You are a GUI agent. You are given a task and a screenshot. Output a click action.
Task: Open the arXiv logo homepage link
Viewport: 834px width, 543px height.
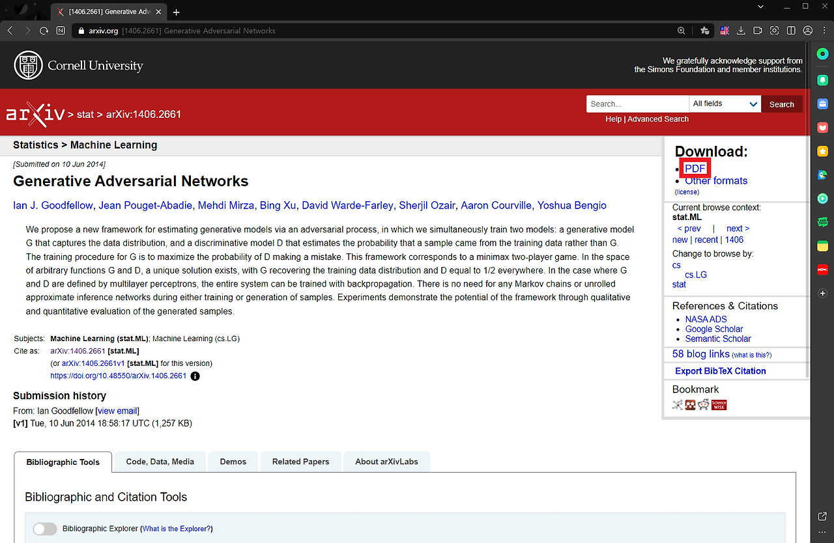(x=36, y=111)
